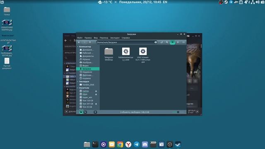Click network icon in system tray
This screenshot has height=149, width=265.
(x=253, y=2)
